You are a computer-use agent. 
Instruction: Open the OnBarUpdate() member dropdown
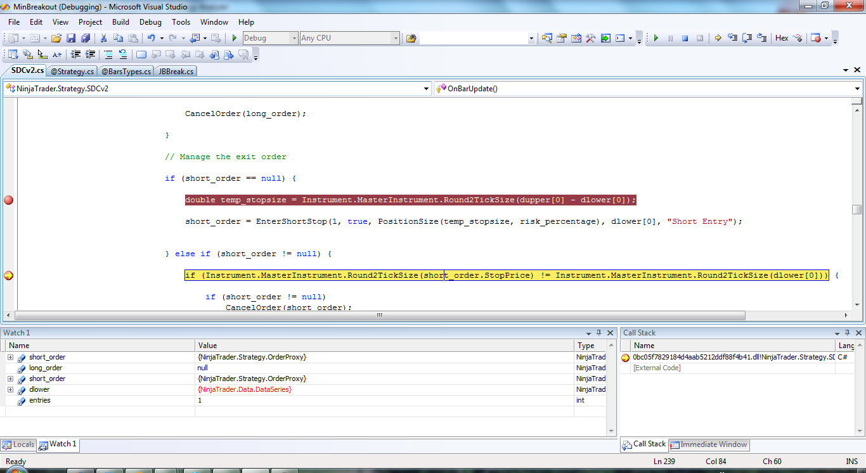click(857, 89)
